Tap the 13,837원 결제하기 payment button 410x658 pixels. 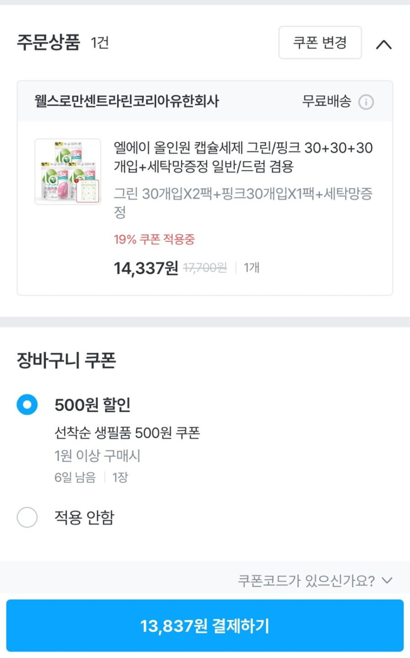pyautogui.click(x=205, y=626)
